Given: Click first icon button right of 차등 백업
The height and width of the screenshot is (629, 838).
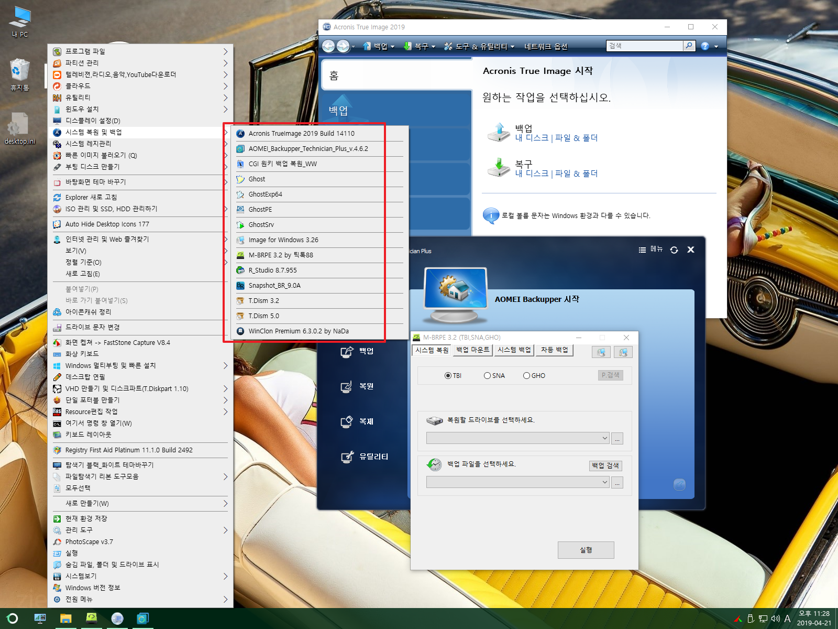Looking at the screenshot, I should (601, 352).
